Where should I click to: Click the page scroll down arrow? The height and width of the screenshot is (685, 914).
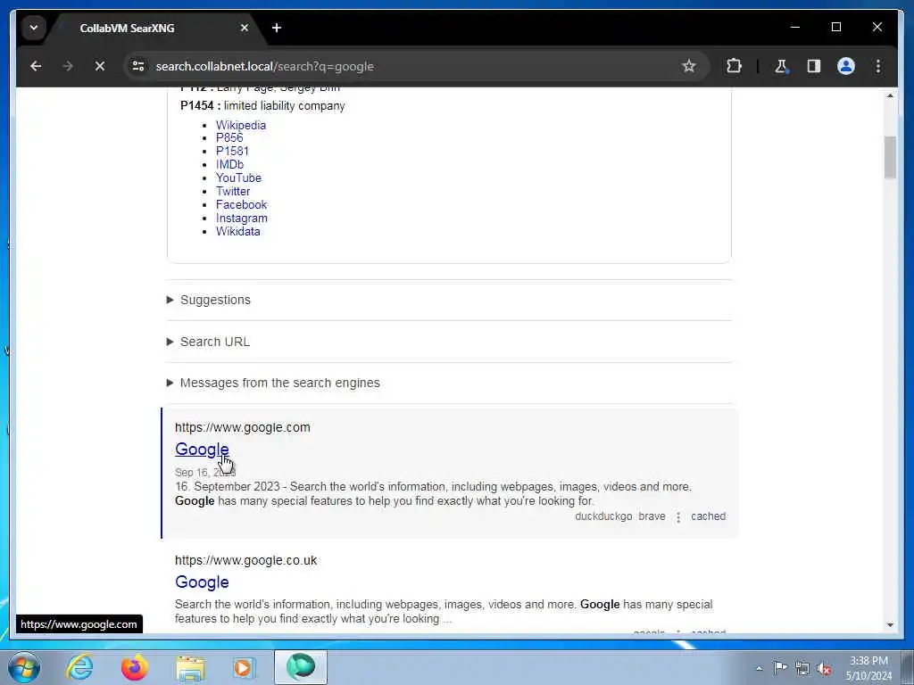click(890, 625)
